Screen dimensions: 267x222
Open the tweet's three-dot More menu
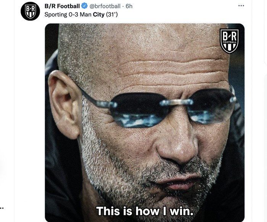[241, 6]
